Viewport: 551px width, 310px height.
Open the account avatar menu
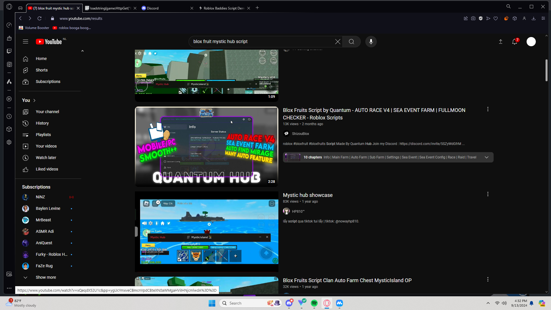(531, 42)
